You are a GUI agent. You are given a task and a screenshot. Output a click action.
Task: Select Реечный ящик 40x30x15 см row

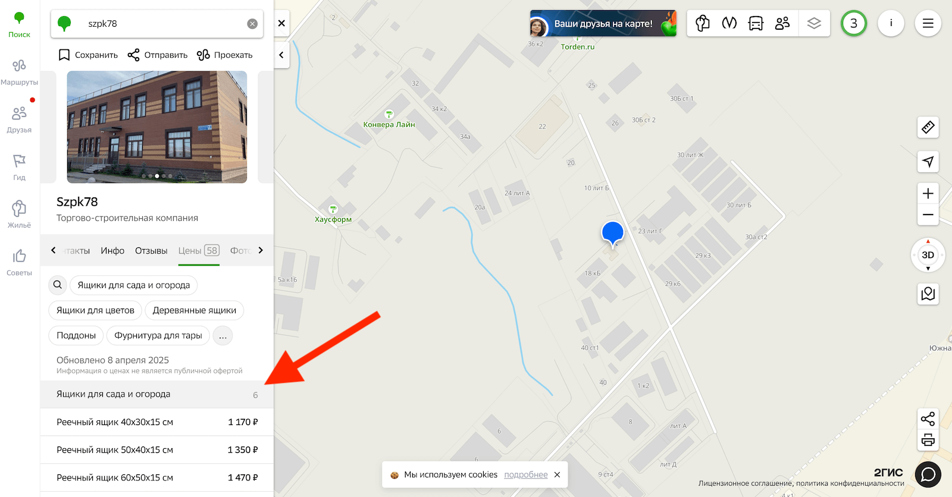157,422
